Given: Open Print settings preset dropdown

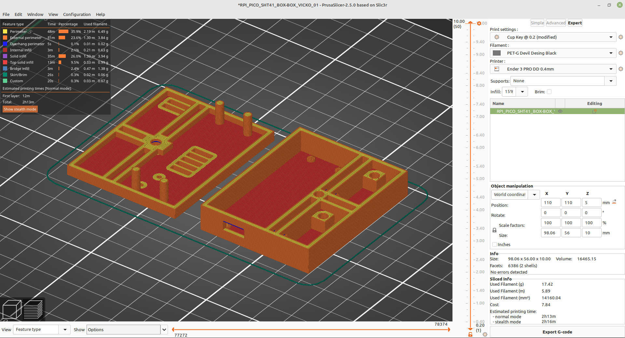Looking at the screenshot, I should (611, 37).
